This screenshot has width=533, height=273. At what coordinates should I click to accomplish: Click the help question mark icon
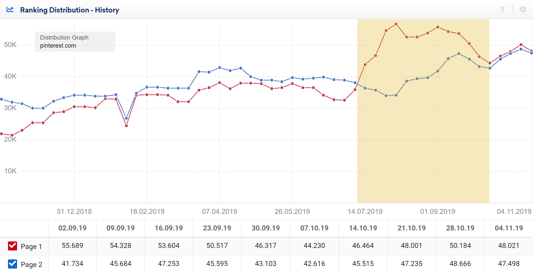pos(502,10)
